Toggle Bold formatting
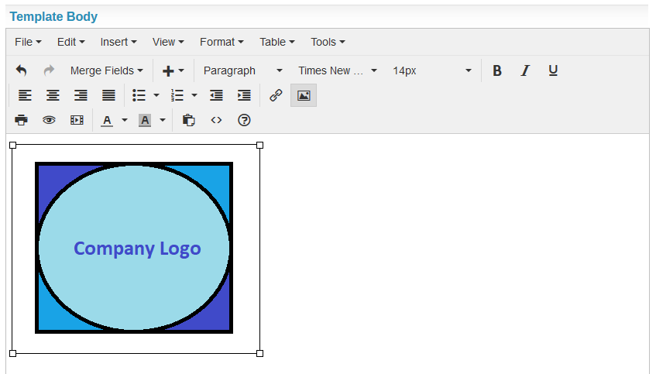Image resolution: width=656 pixels, height=374 pixels. [497, 70]
